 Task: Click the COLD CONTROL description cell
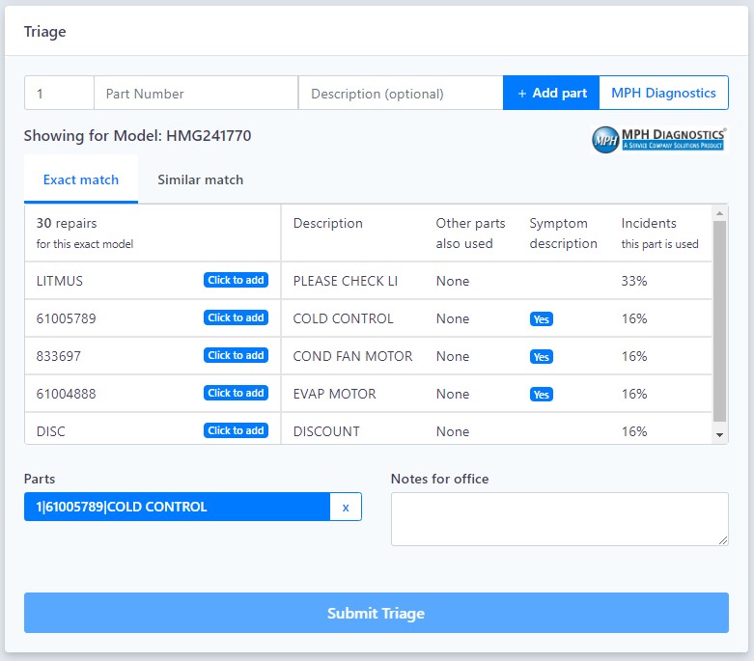coord(343,318)
